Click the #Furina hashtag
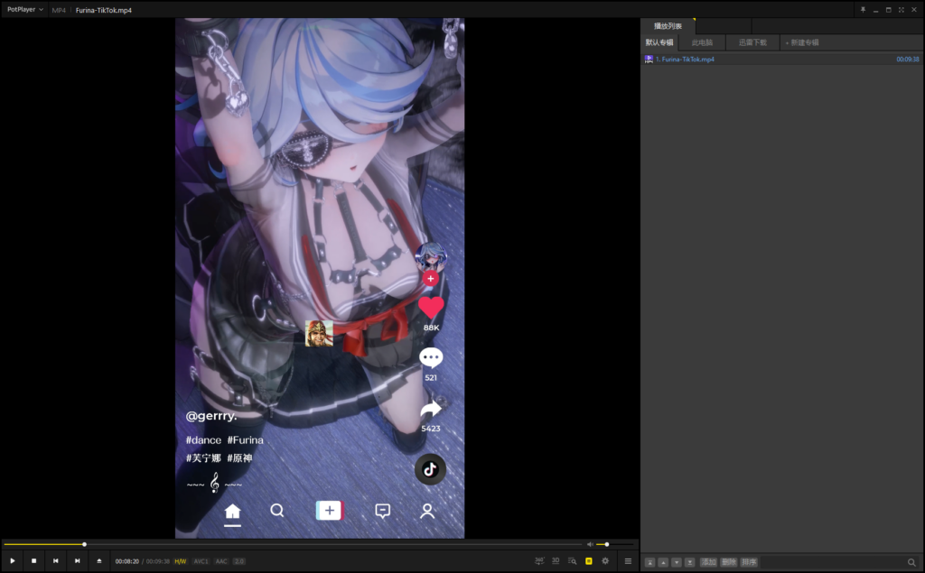The width and height of the screenshot is (925, 573). 246,440
